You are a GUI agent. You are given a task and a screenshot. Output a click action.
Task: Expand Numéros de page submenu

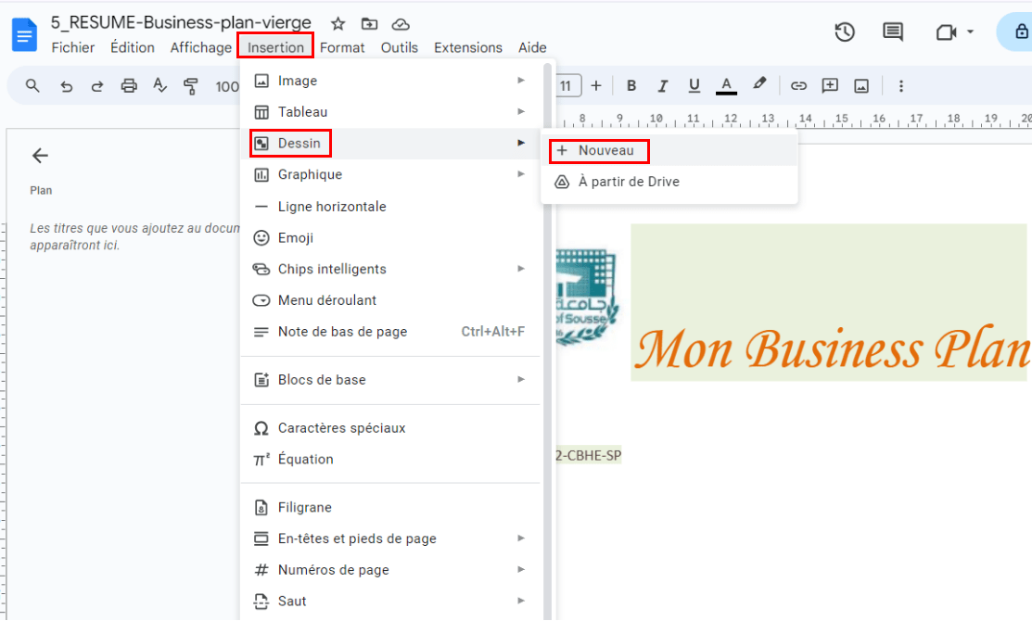[391, 570]
